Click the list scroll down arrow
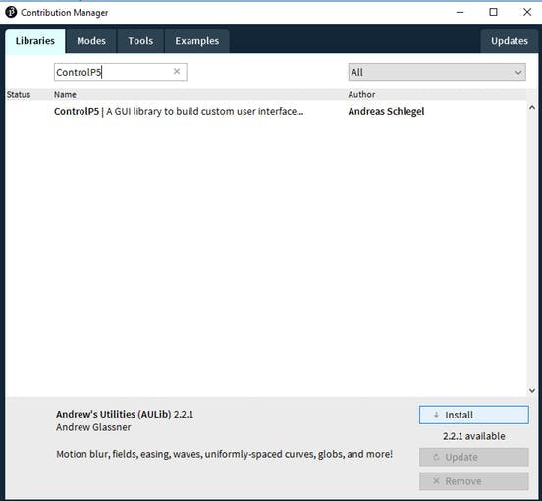Image resolution: width=542 pixels, height=501 pixels. tap(532, 390)
